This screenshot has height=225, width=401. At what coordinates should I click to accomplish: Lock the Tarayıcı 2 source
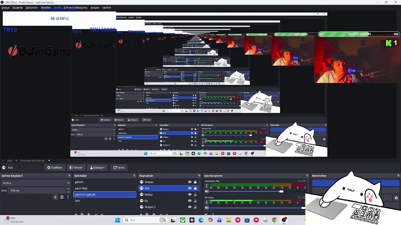[x=195, y=207]
